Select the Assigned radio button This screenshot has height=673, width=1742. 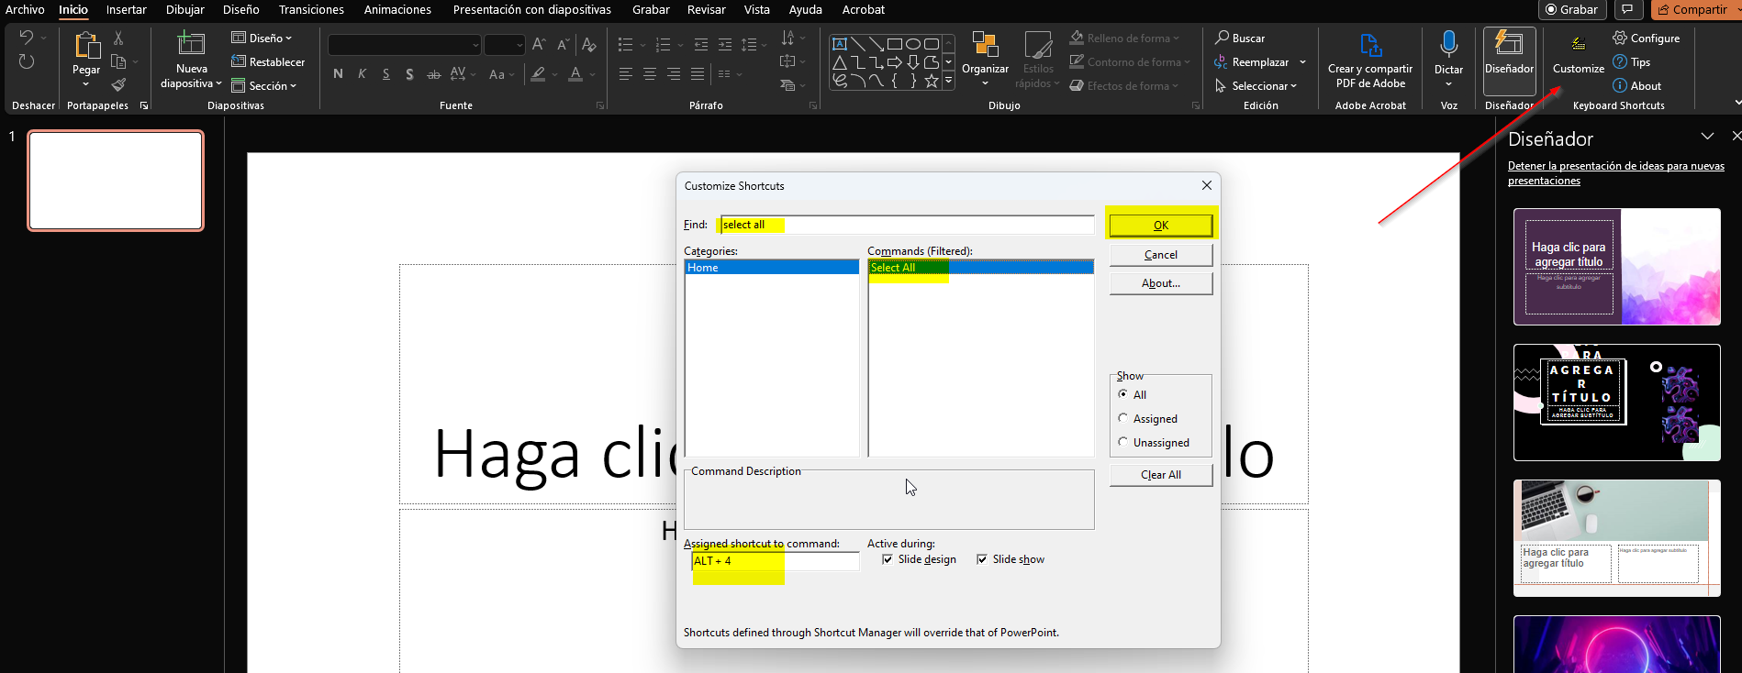pyautogui.click(x=1123, y=418)
